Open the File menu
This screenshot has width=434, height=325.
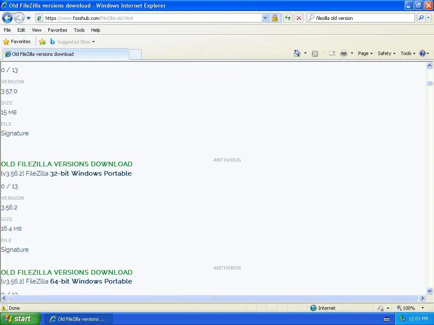click(x=8, y=30)
